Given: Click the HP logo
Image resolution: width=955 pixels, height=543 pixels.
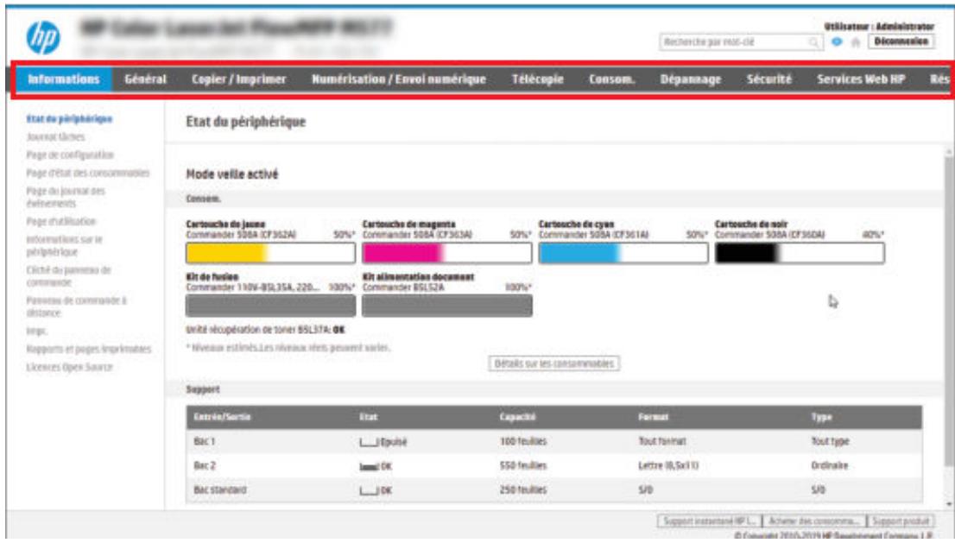Looking at the screenshot, I should pyautogui.click(x=43, y=37).
